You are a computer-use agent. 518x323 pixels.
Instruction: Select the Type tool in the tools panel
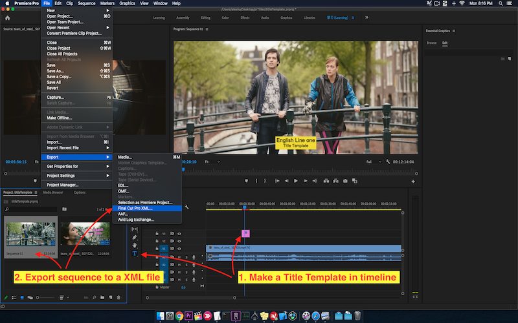click(135, 253)
